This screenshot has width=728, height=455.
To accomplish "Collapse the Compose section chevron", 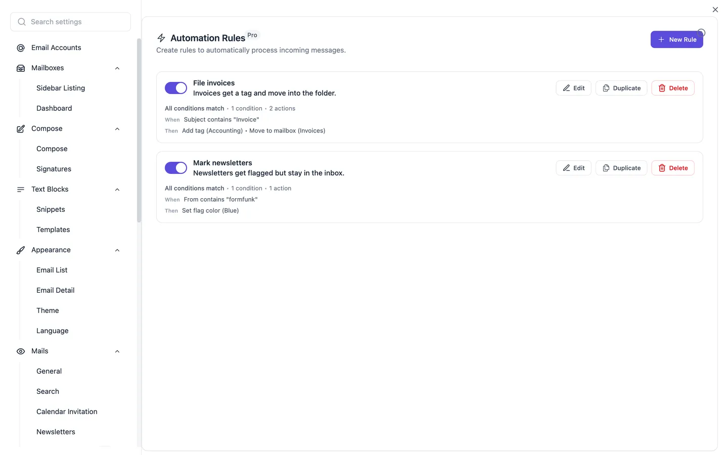I will click(117, 129).
